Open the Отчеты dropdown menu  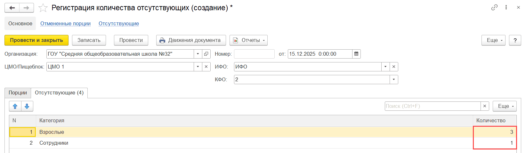tap(248, 40)
